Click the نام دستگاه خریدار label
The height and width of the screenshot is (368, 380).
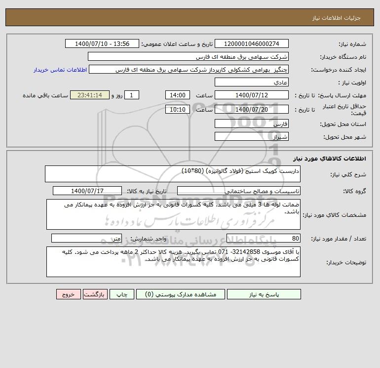343,57
